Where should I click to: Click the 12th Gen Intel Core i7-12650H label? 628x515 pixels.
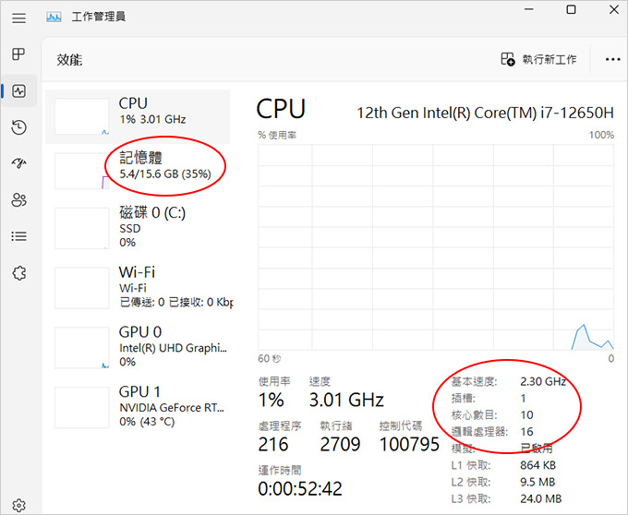tap(485, 113)
